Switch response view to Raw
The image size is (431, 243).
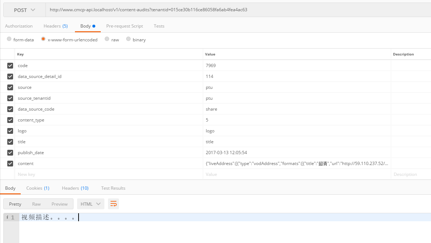36,204
